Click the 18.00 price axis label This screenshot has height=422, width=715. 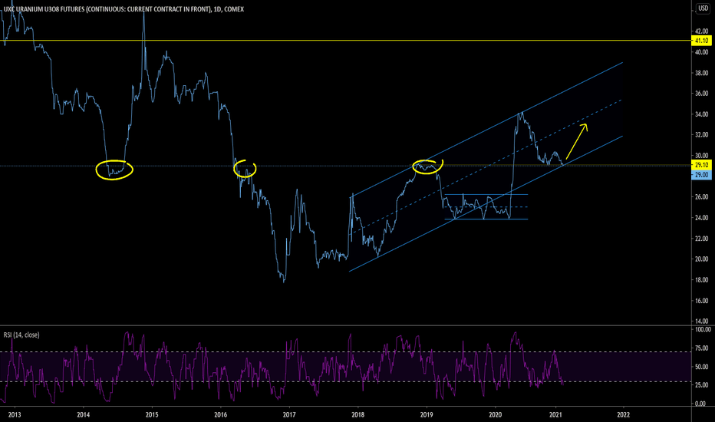702,280
